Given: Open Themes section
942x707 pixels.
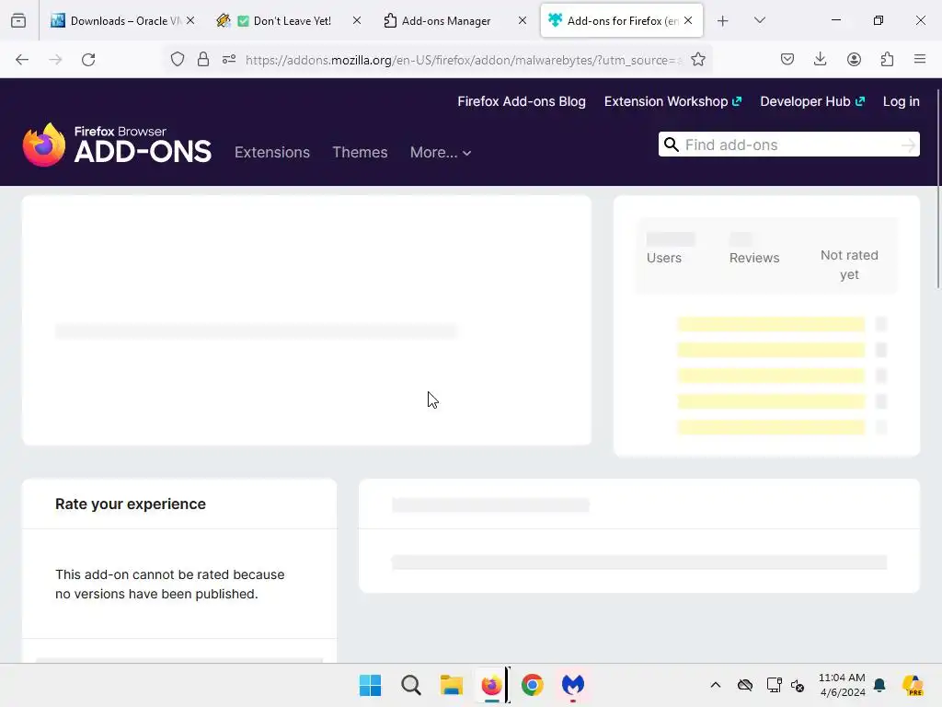Looking at the screenshot, I should pos(360,152).
